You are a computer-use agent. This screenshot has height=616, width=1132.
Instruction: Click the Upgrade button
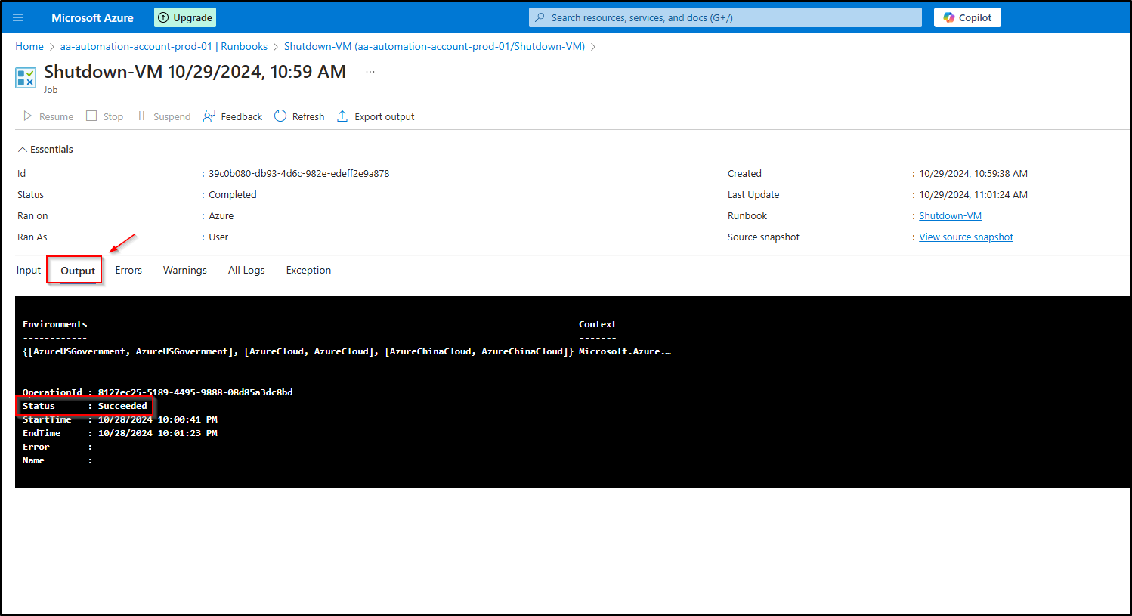(185, 17)
